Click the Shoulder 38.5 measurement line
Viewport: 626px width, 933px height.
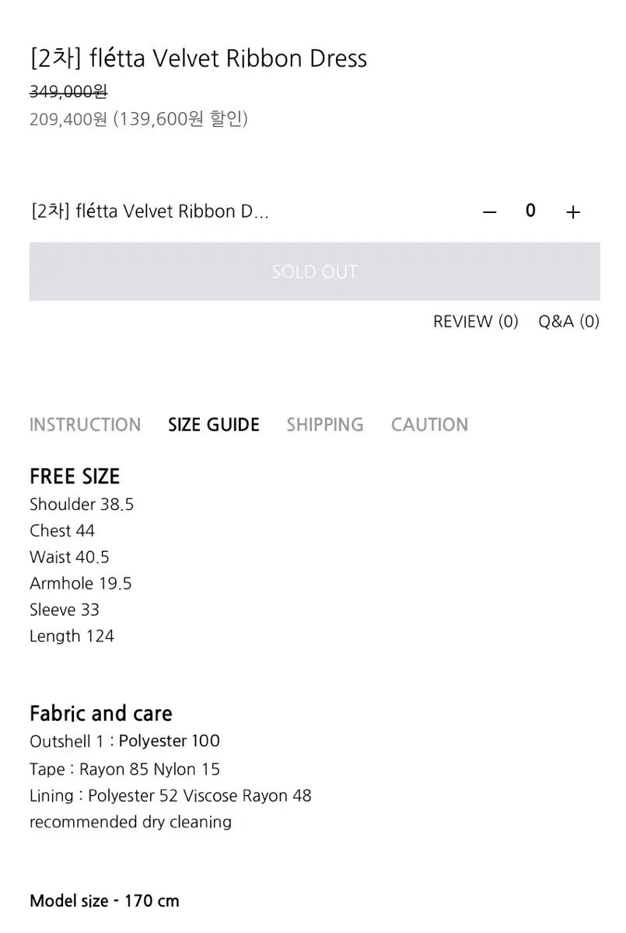(x=82, y=505)
